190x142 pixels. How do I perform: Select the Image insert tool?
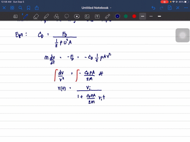[x=87, y=17]
